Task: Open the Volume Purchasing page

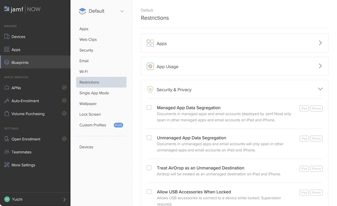Action: pyautogui.click(x=35, y=113)
